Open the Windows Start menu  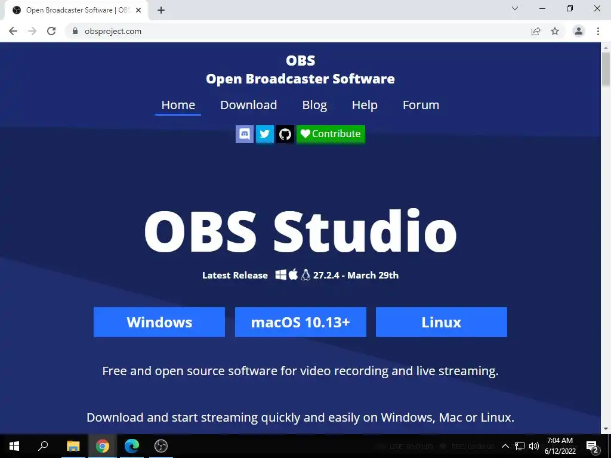point(14,446)
